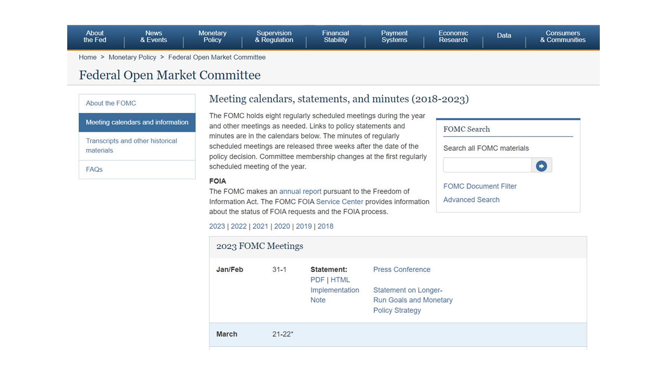The image size is (667, 375).
Task: Select About the FOMC sidebar item
Action: pos(137,103)
